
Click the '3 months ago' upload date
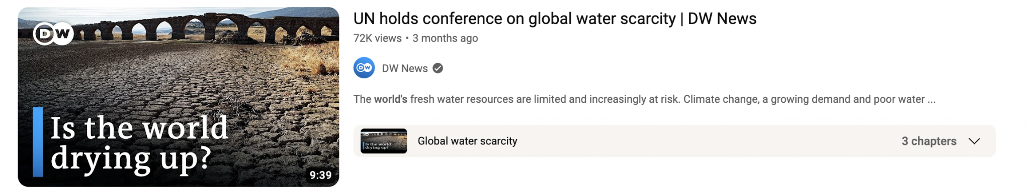(x=445, y=38)
